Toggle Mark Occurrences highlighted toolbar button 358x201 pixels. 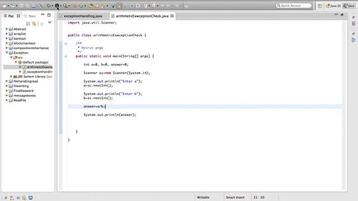tap(119, 6)
